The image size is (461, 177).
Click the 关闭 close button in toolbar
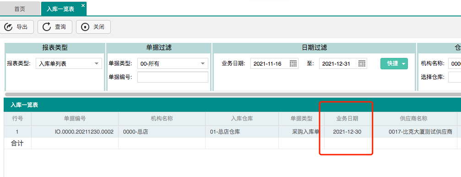click(x=93, y=27)
